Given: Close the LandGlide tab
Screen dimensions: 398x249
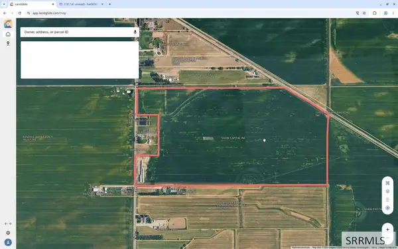Looking at the screenshot, I should tap(53, 5).
